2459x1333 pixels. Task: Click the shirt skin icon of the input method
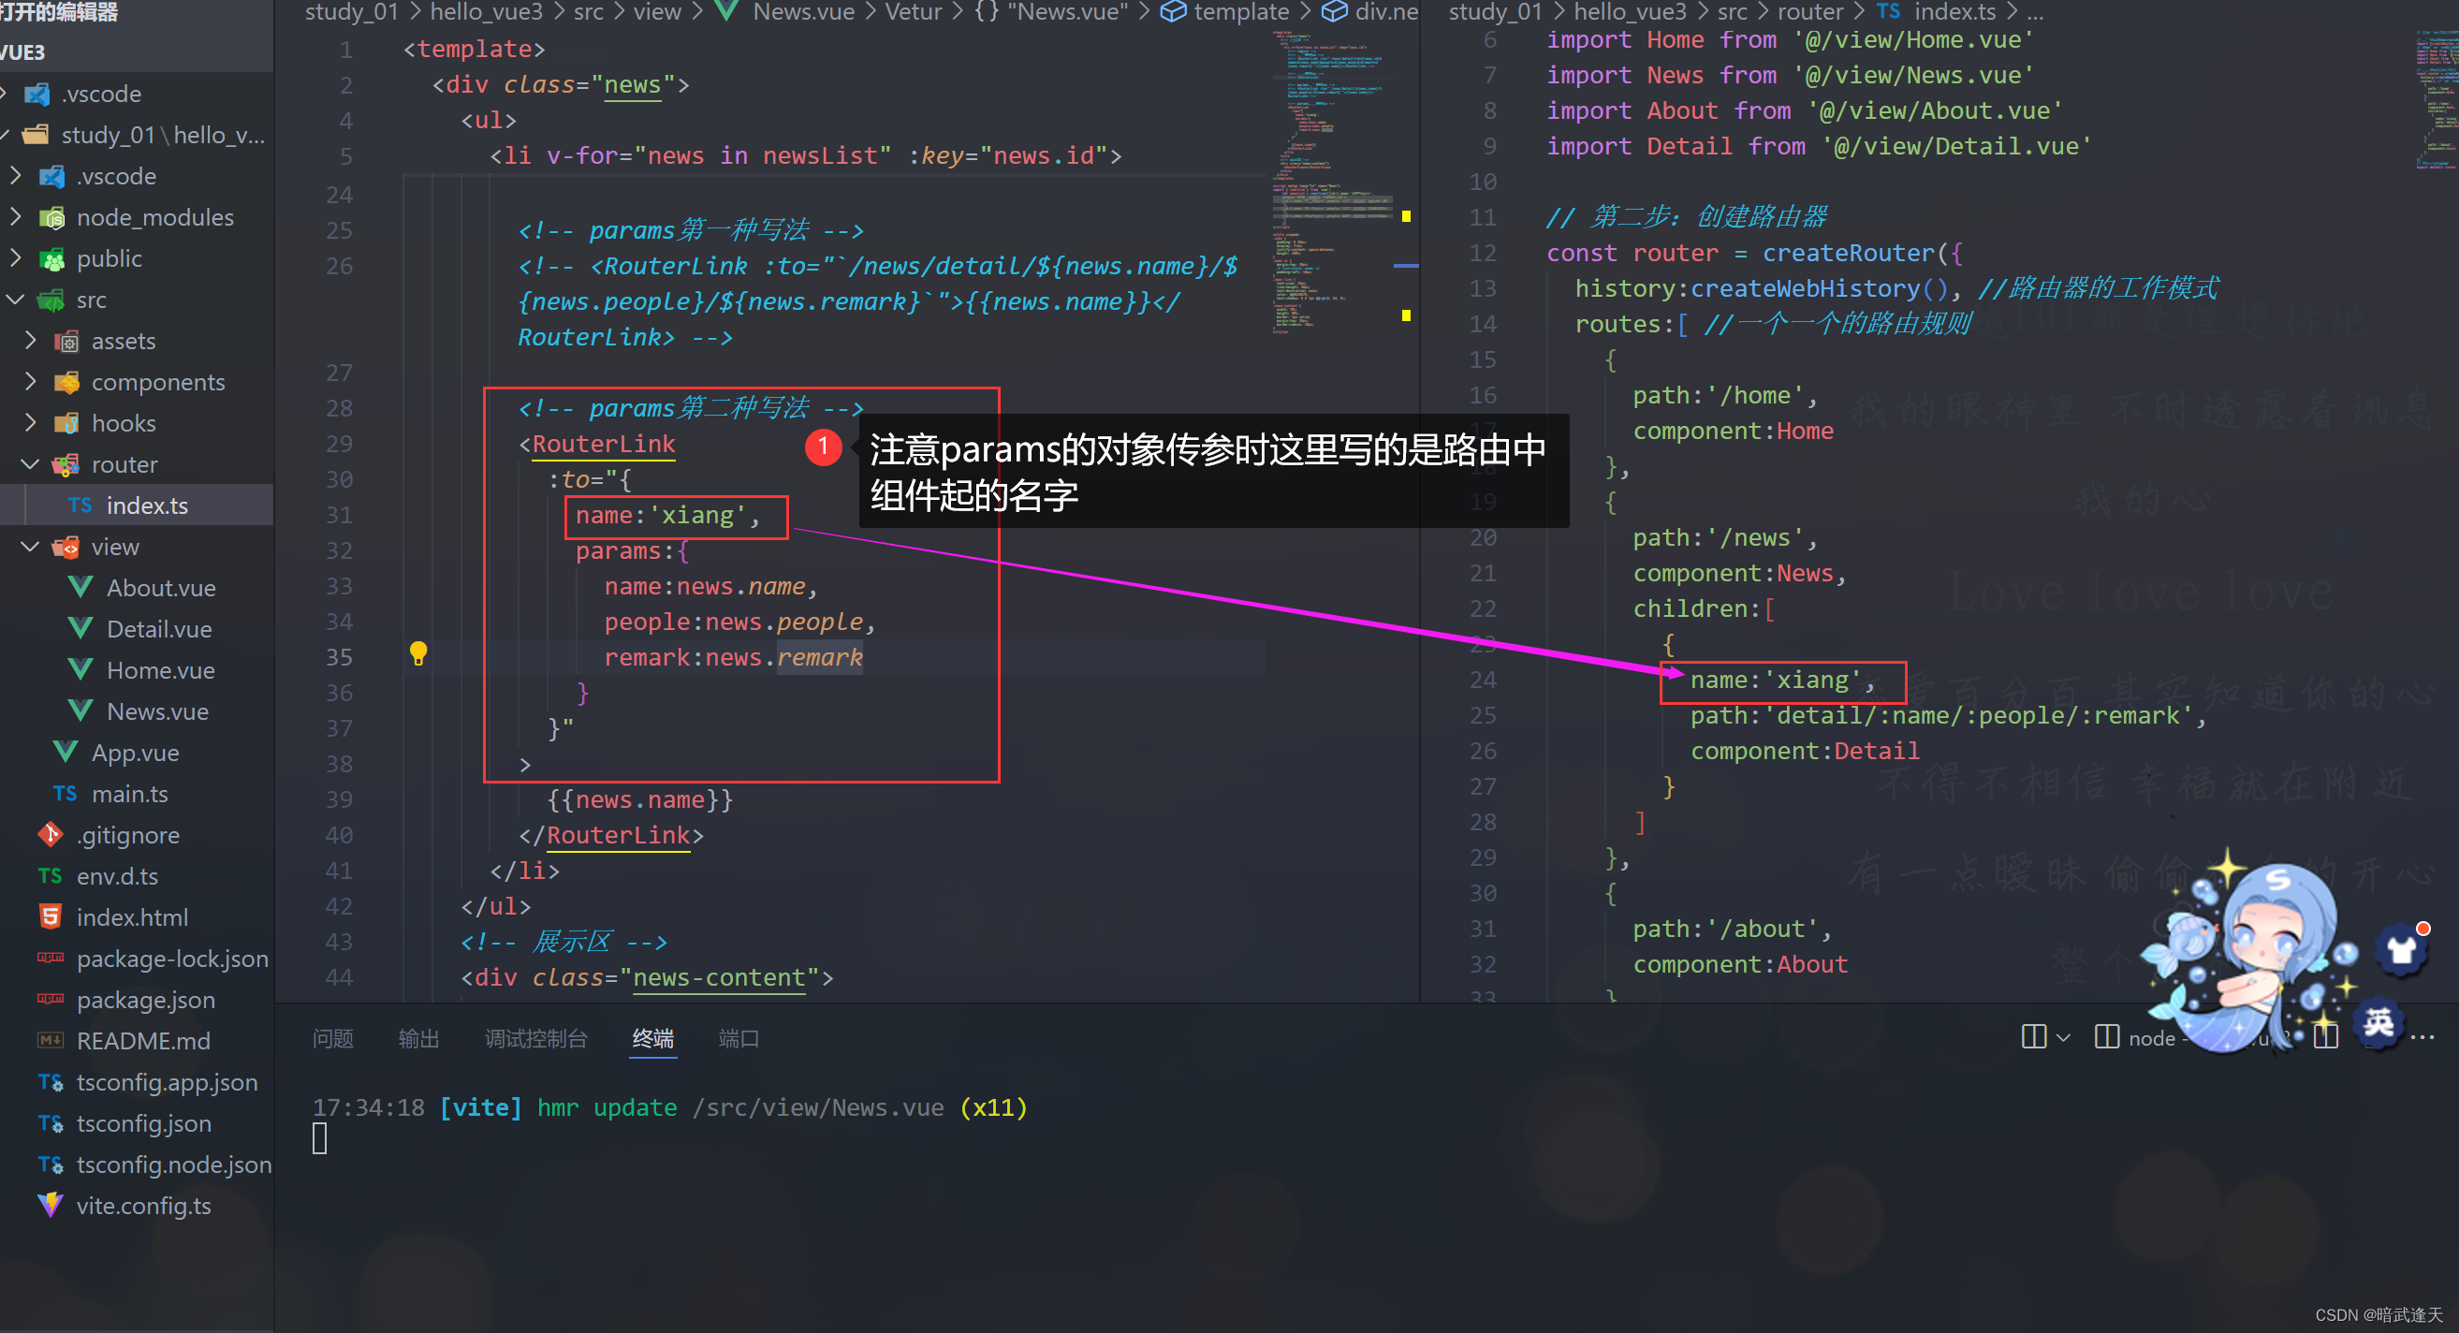[x=2403, y=949]
